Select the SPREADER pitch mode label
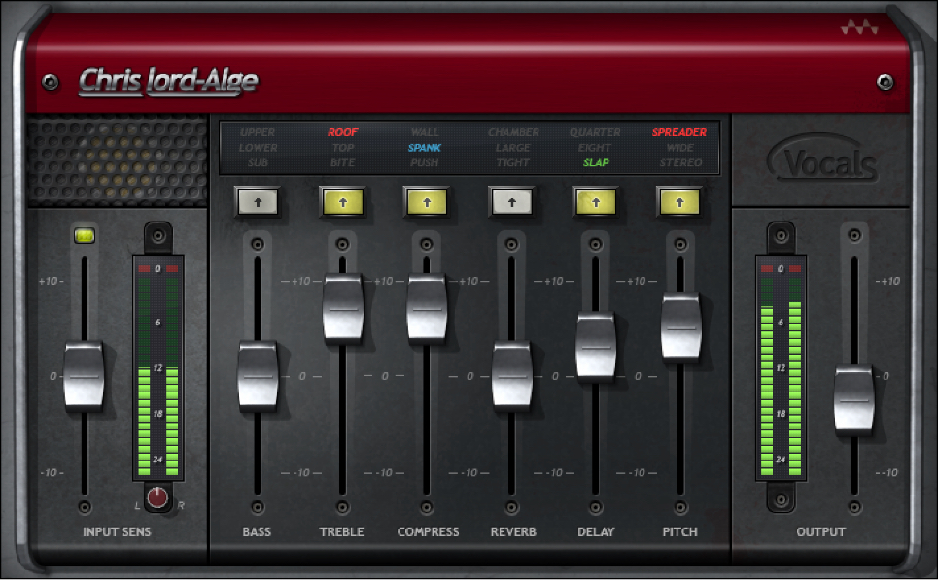The width and height of the screenshot is (938, 580). click(x=679, y=132)
